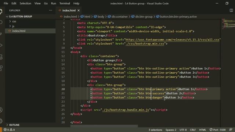
Task: Open ./css/bootstrap.min.css link on line 9
Action: point(145,44)
